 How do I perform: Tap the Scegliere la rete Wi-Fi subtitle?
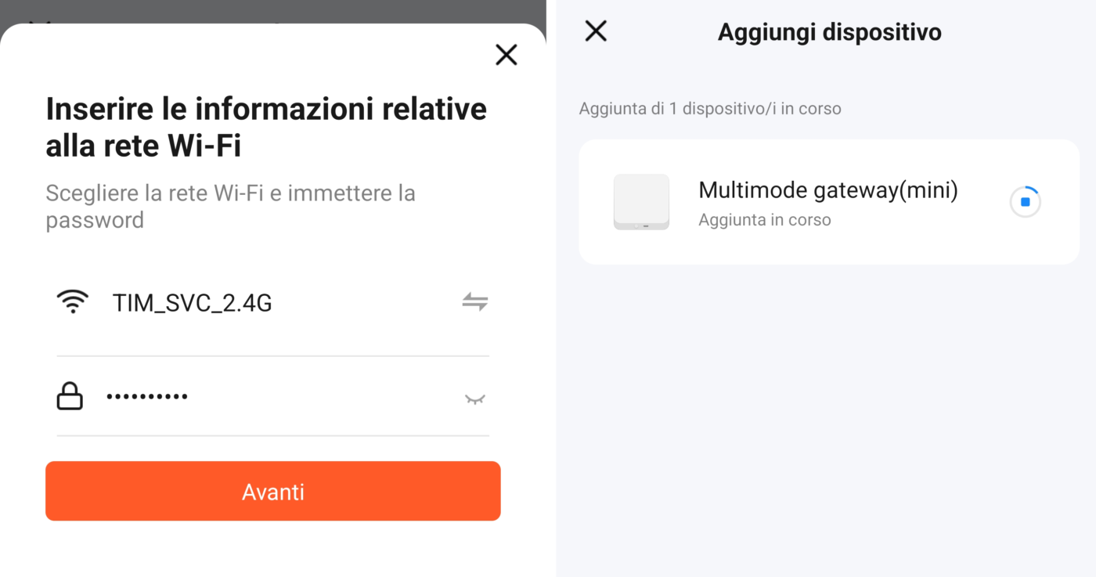230,206
